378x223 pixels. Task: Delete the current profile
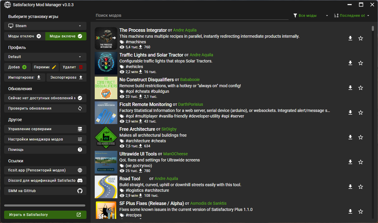(73, 67)
